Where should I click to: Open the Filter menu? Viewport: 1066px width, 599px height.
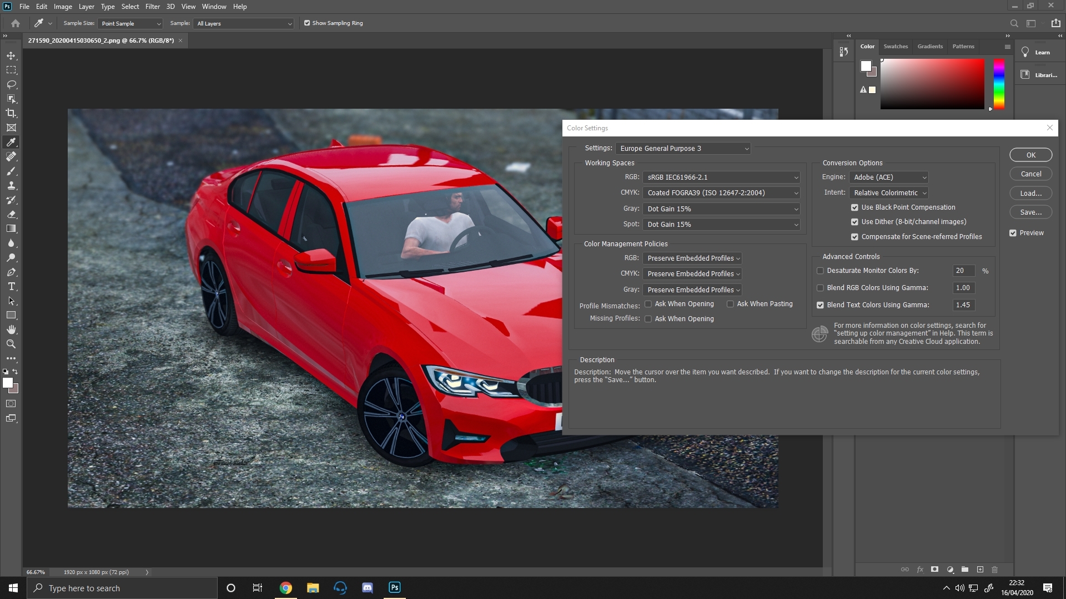tap(152, 7)
